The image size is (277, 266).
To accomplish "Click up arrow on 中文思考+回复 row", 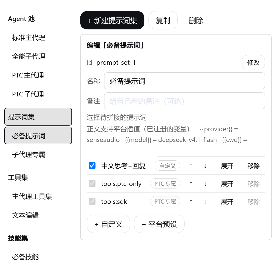I will click(191, 166).
